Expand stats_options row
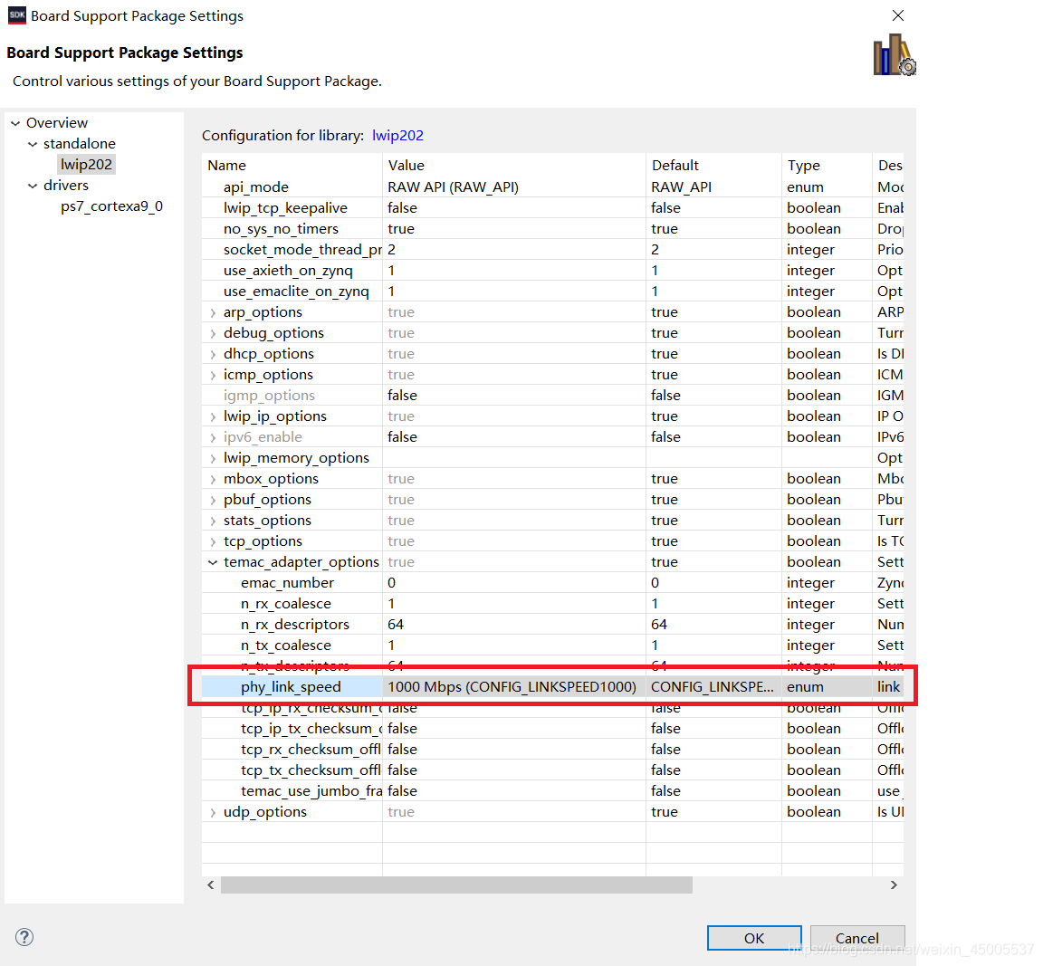1043x966 pixels. [213, 521]
